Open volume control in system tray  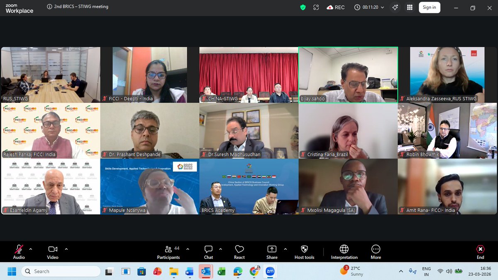(449, 271)
